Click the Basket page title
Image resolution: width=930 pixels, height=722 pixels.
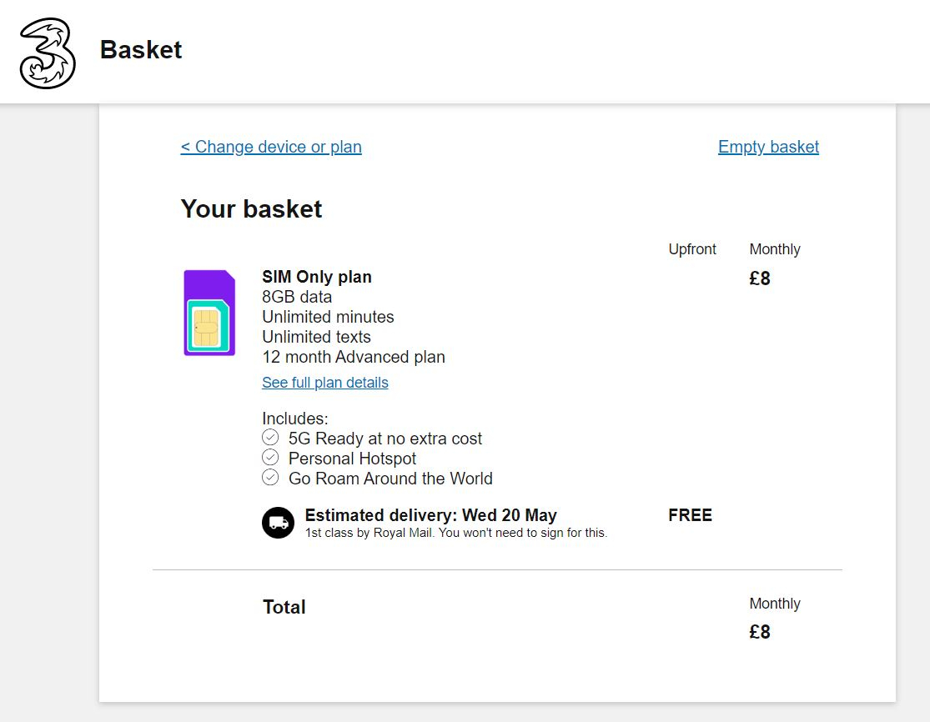pos(141,50)
